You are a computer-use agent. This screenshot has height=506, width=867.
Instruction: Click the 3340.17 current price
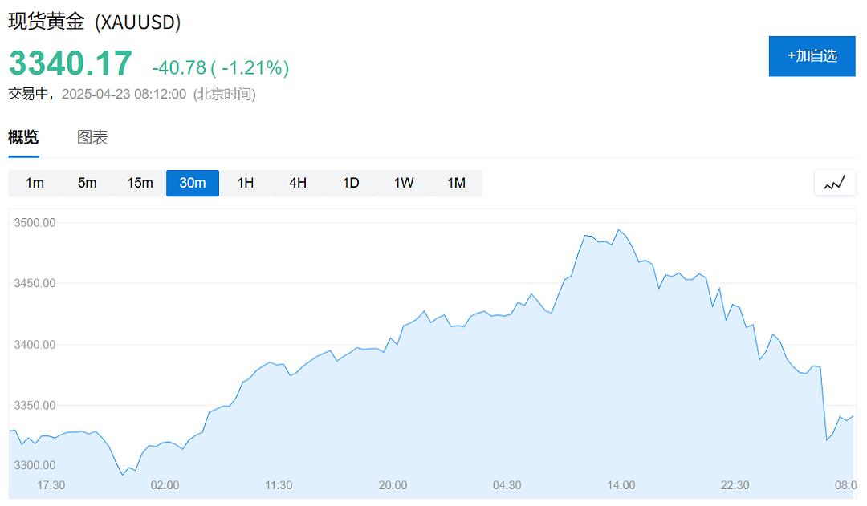(x=70, y=63)
